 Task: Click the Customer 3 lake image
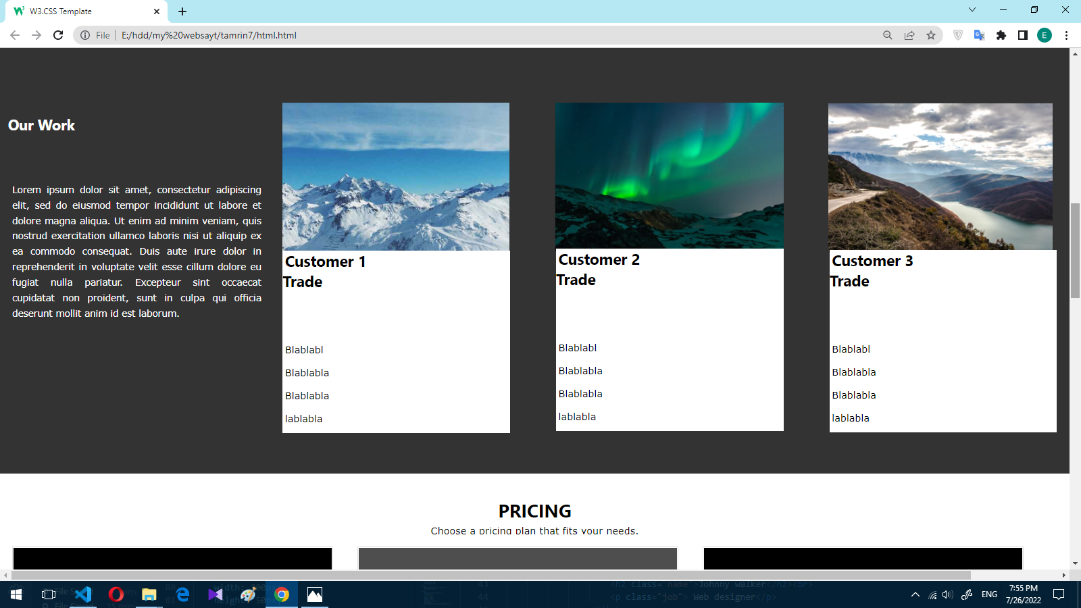[x=940, y=176]
